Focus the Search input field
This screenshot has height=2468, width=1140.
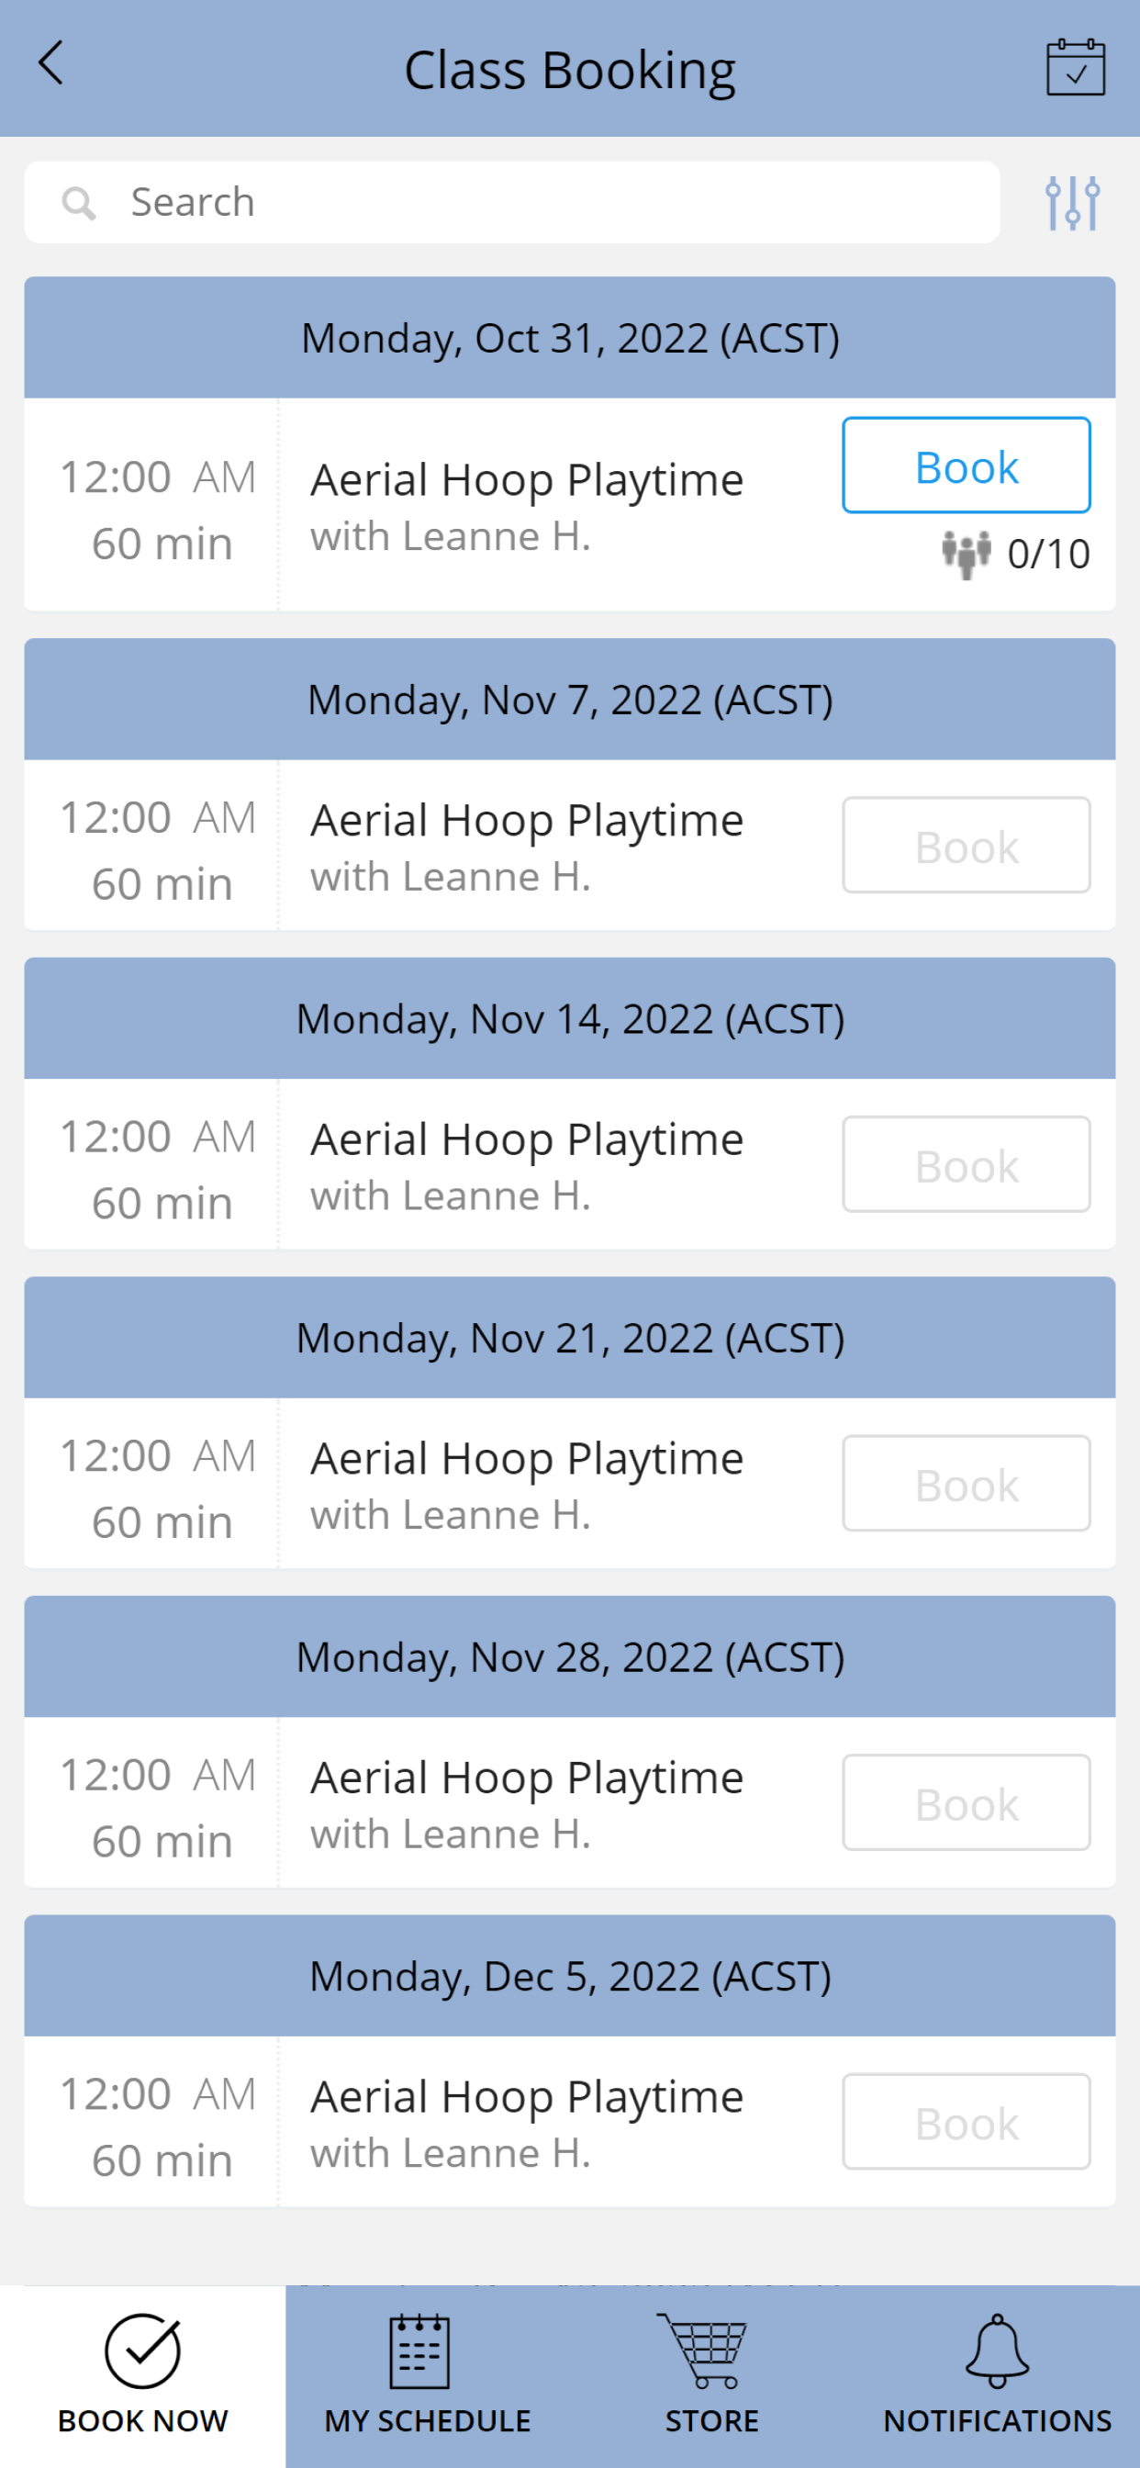click(512, 202)
